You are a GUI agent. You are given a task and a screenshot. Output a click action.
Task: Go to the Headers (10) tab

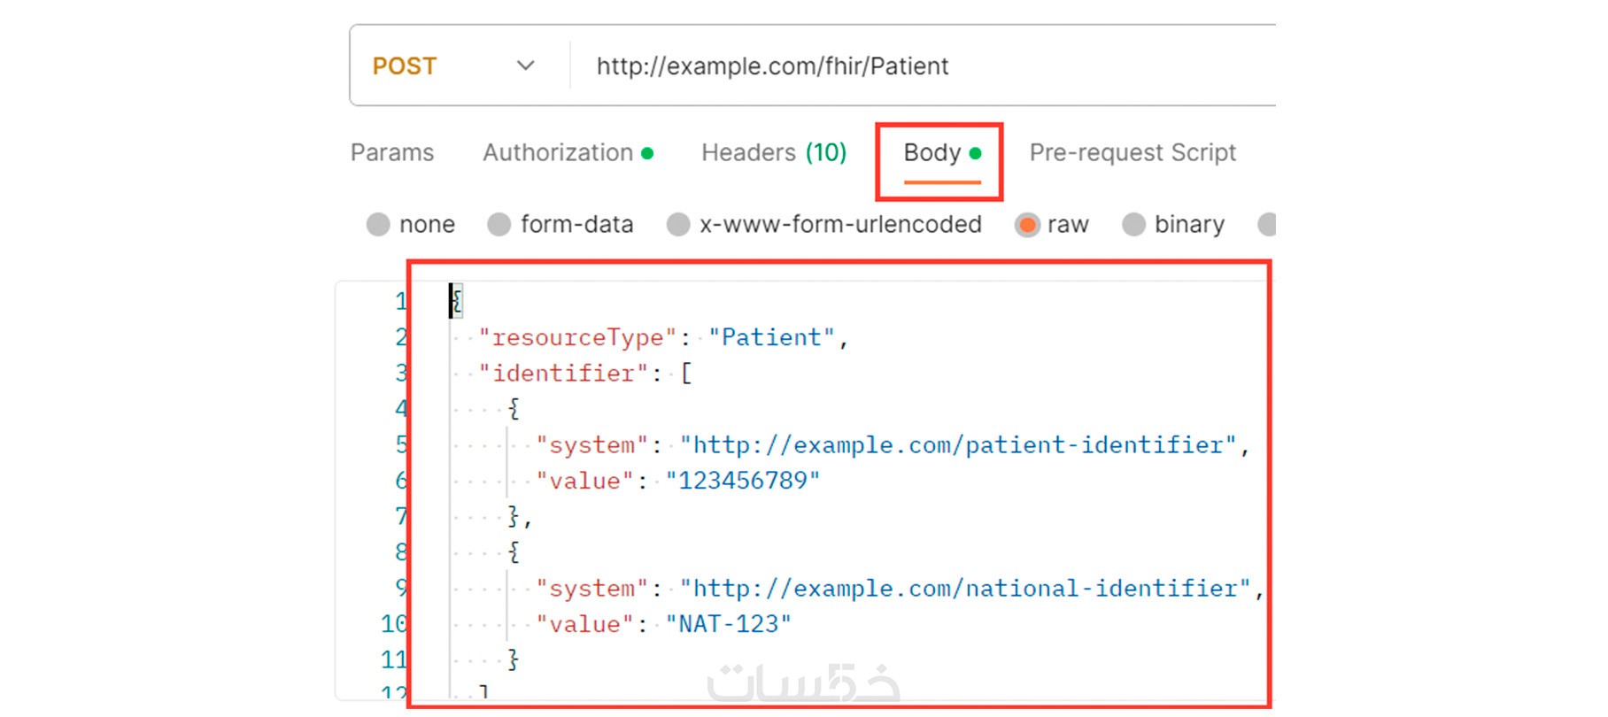[x=773, y=153]
